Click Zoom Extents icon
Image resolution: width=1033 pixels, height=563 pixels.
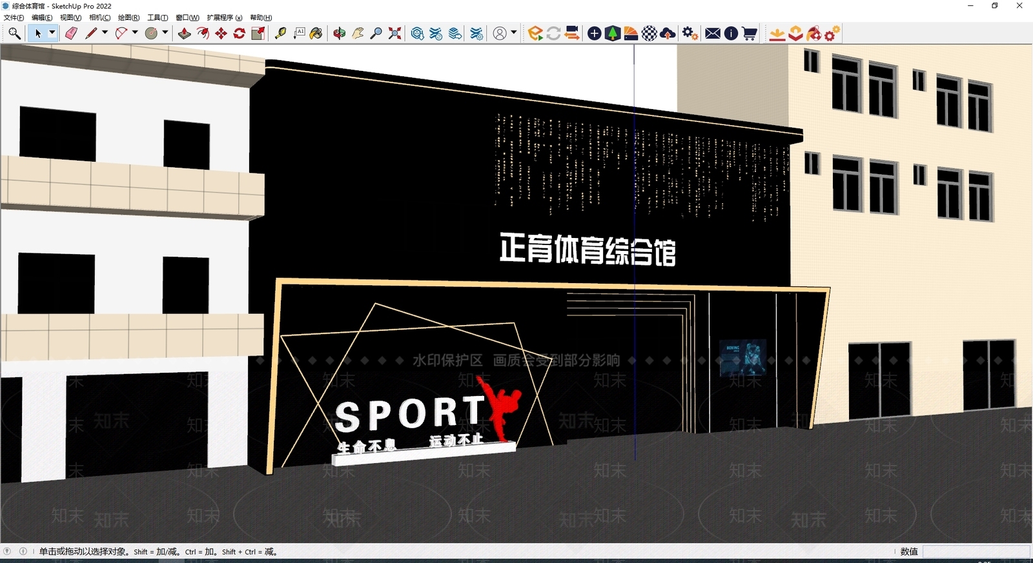click(x=395, y=33)
